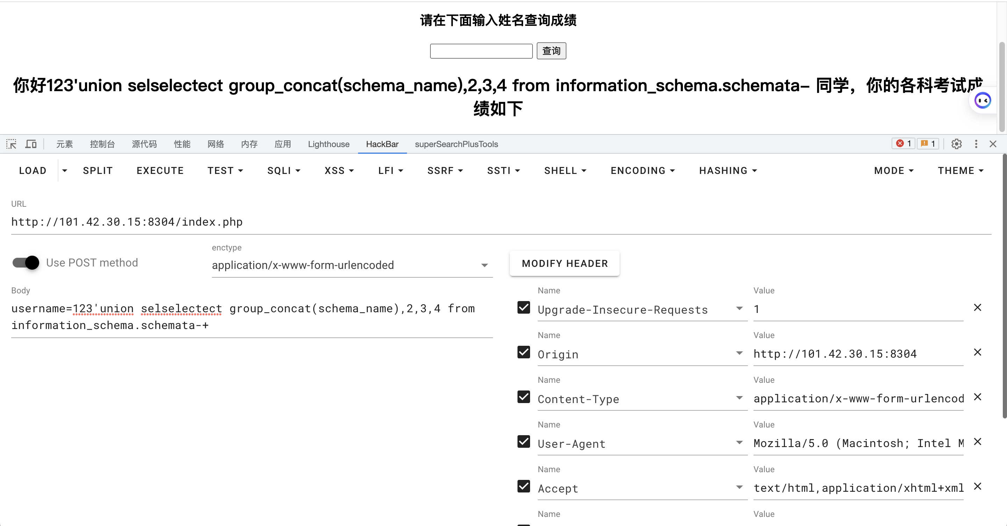Toggle the device toolbar icon
The image size is (1007, 526).
tap(31, 144)
